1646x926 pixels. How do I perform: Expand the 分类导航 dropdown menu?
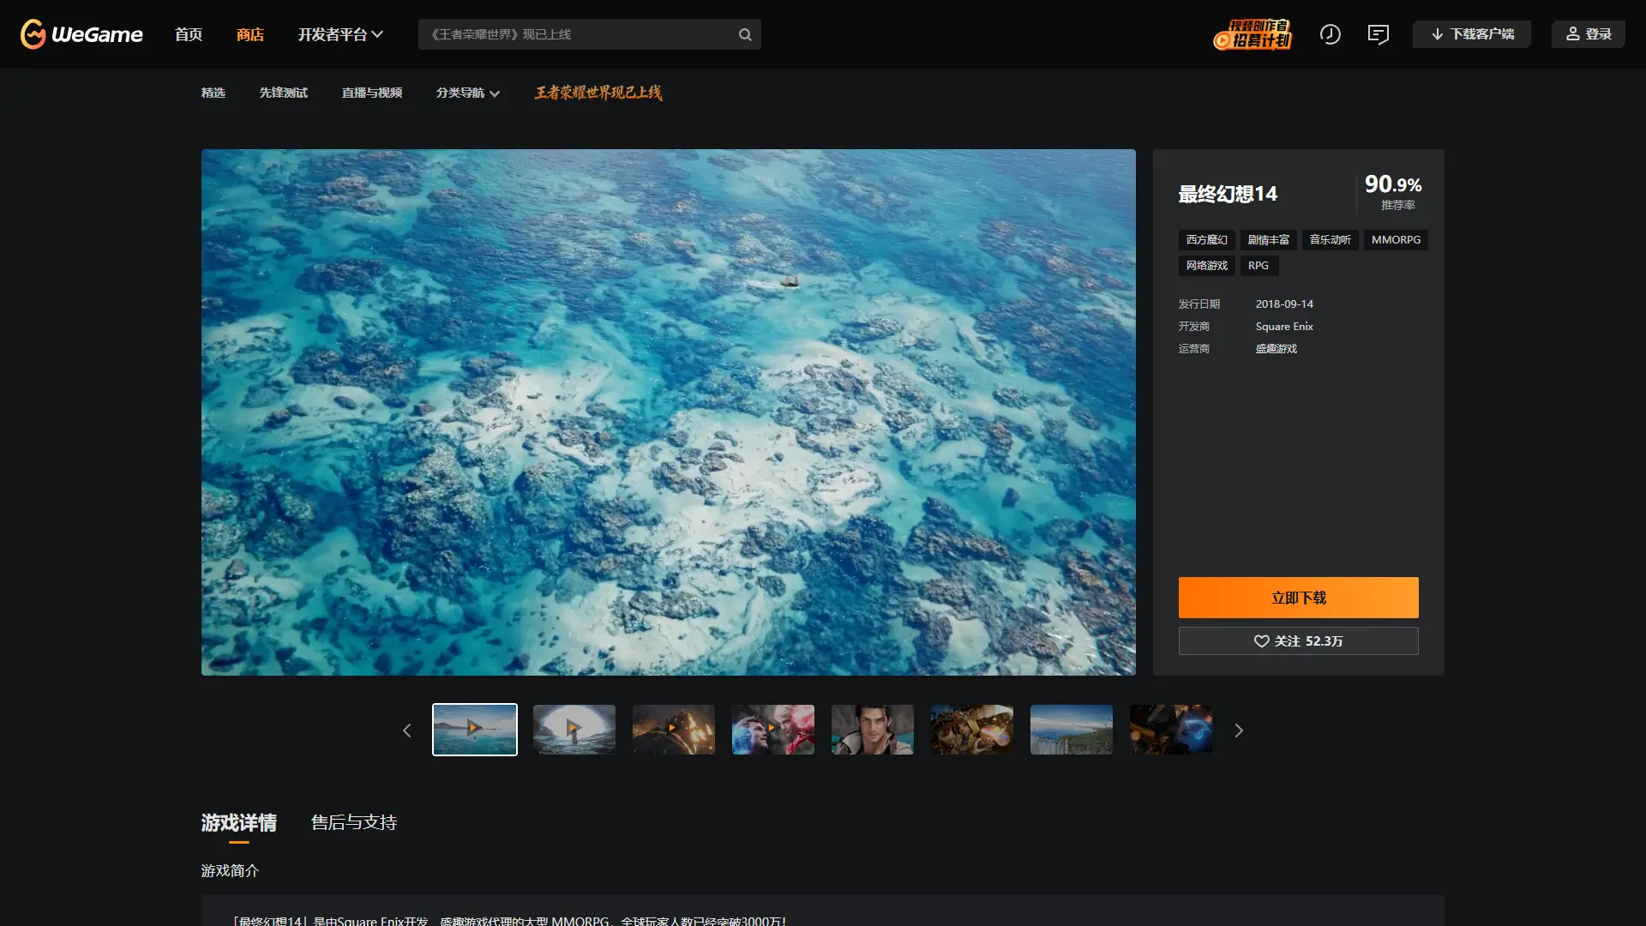[467, 93]
